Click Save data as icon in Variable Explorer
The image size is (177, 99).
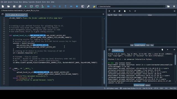119,11
